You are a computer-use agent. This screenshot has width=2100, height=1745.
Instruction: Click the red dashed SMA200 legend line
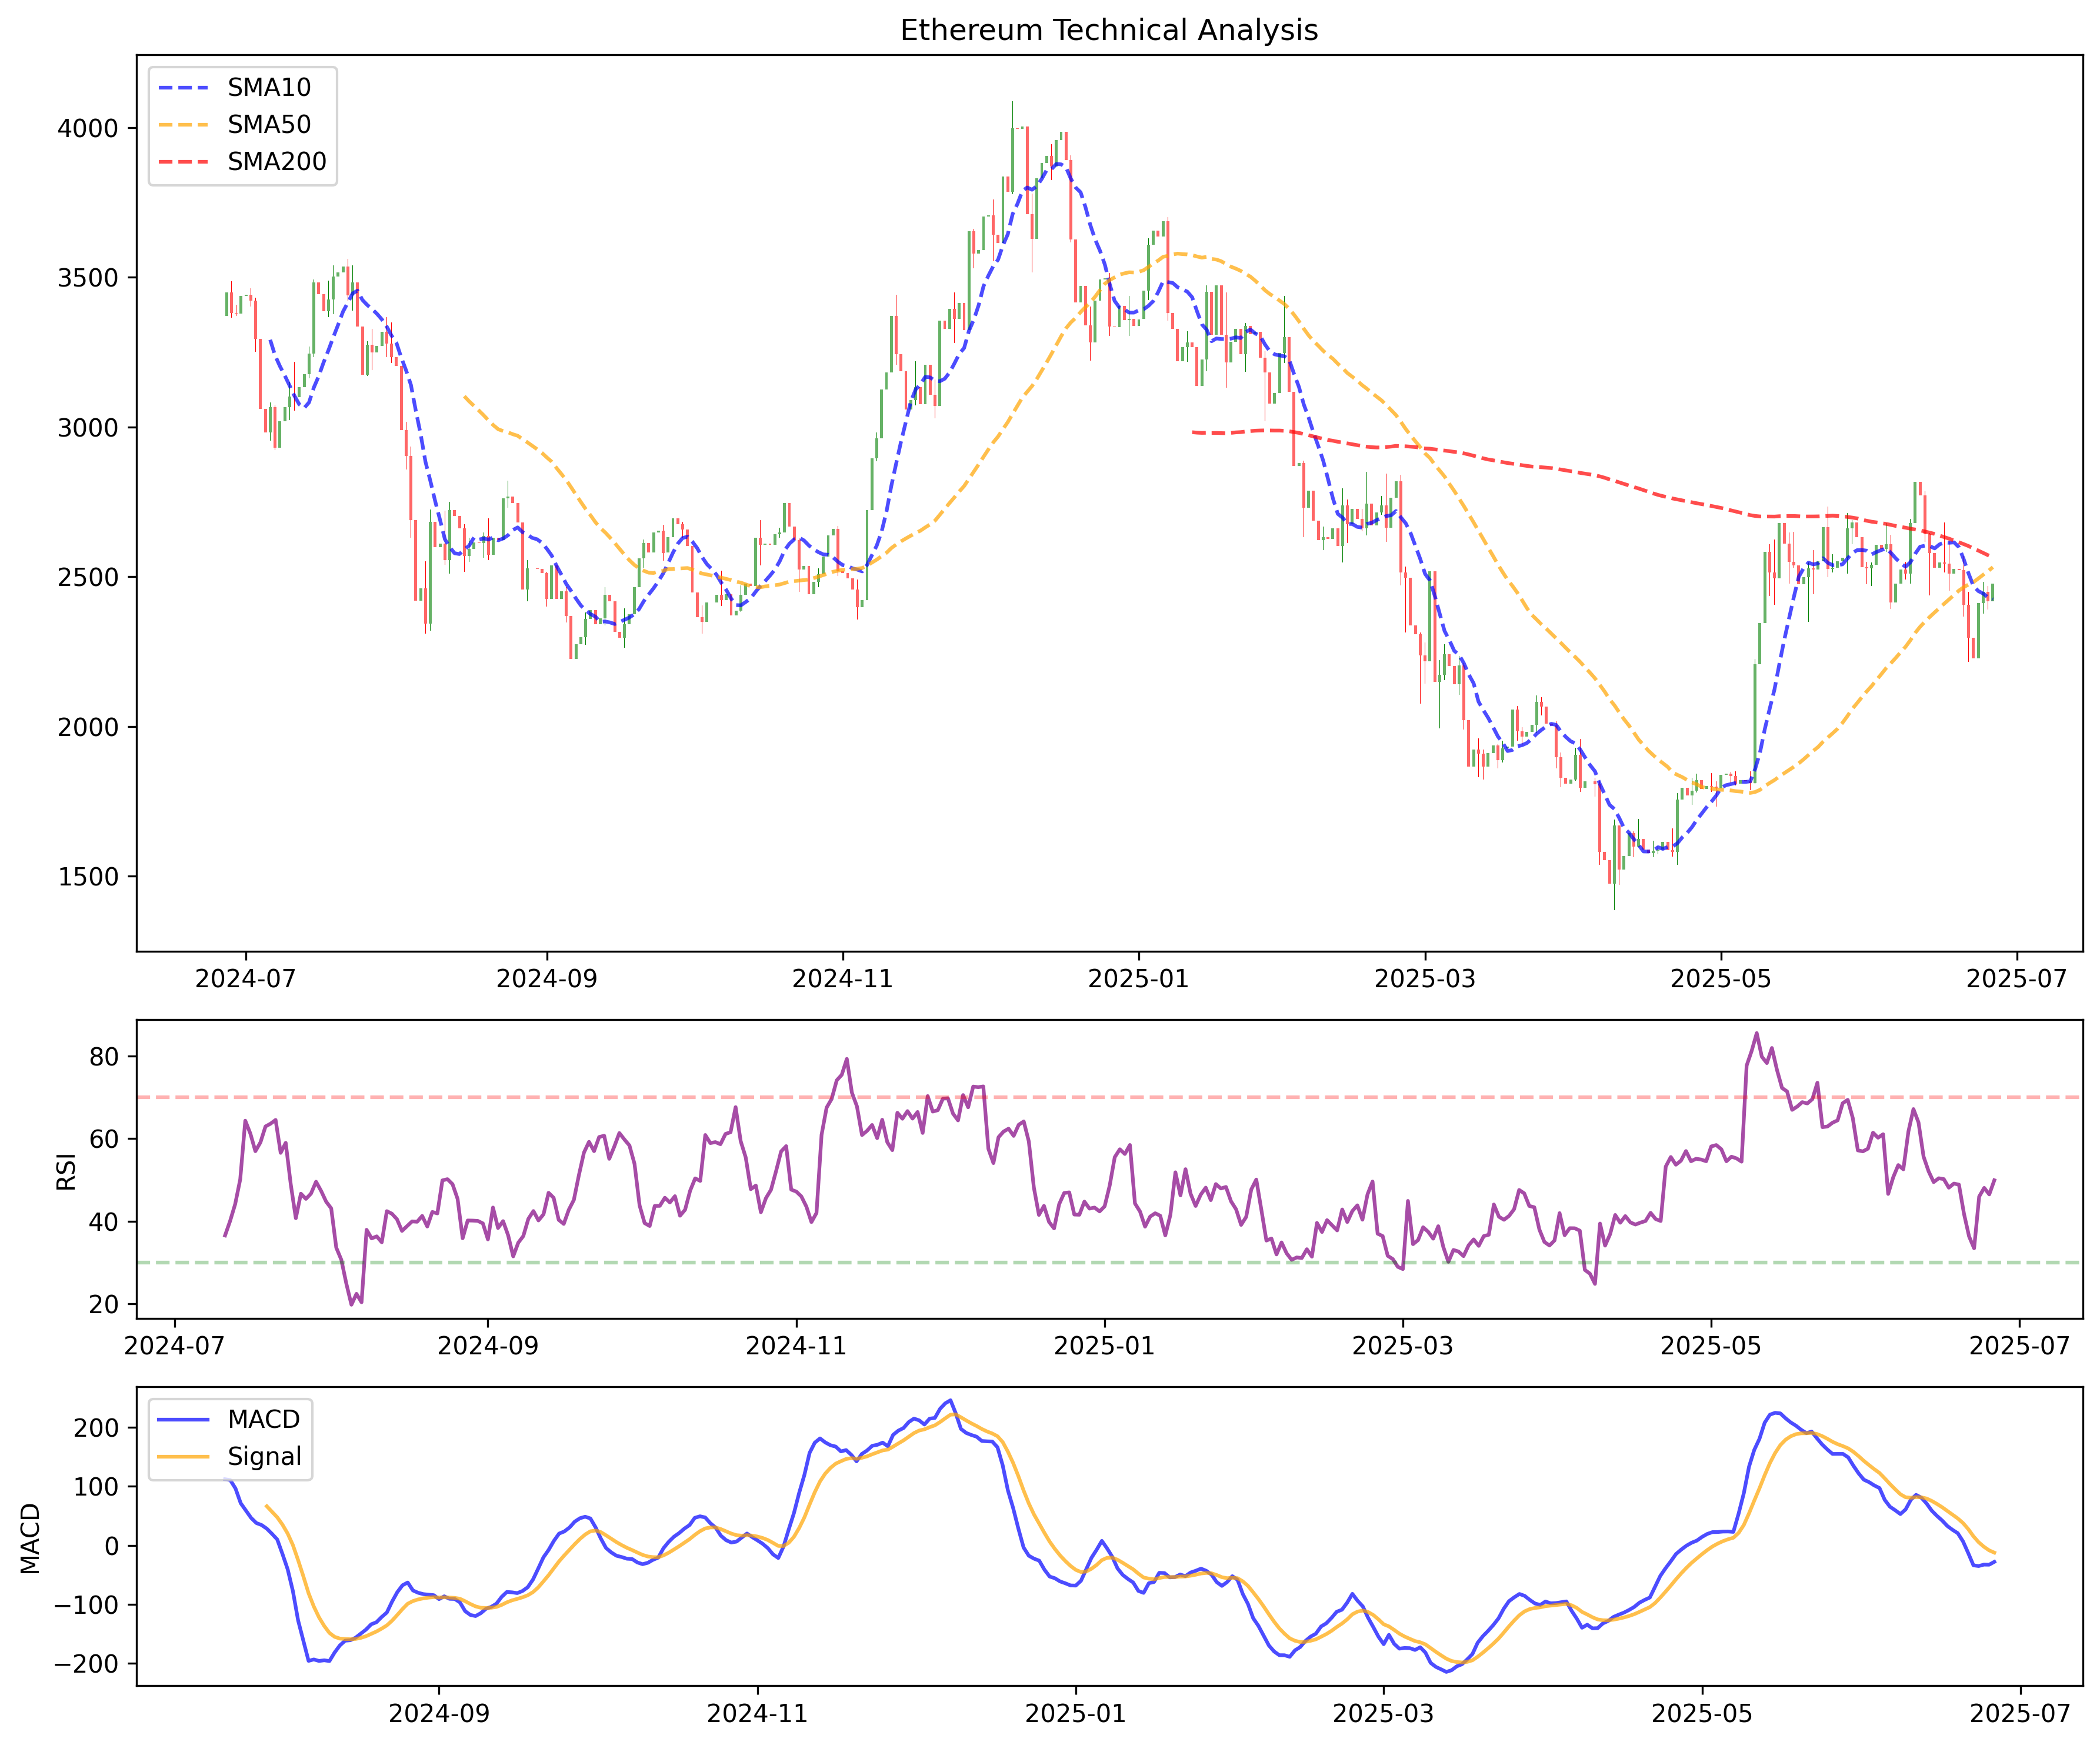[x=184, y=162]
